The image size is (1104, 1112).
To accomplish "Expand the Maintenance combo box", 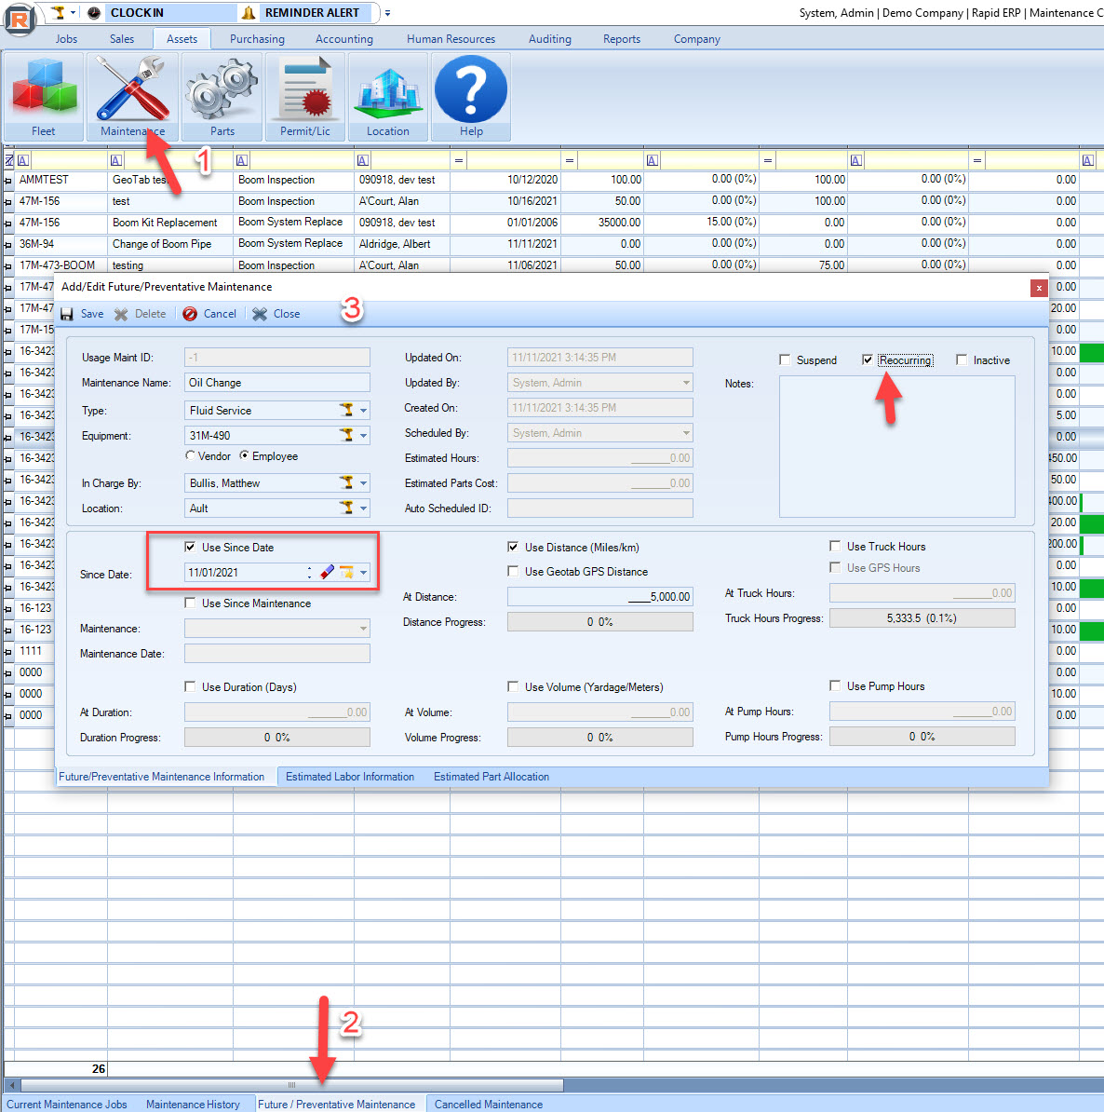I will 277,629.
